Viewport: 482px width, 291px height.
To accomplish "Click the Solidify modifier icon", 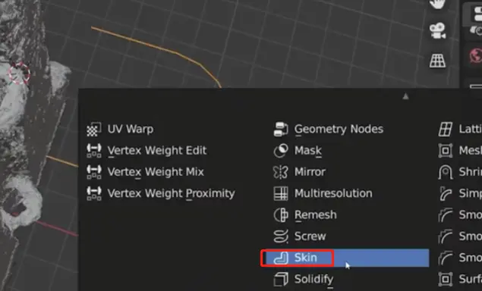I will [x=281, y=280].
